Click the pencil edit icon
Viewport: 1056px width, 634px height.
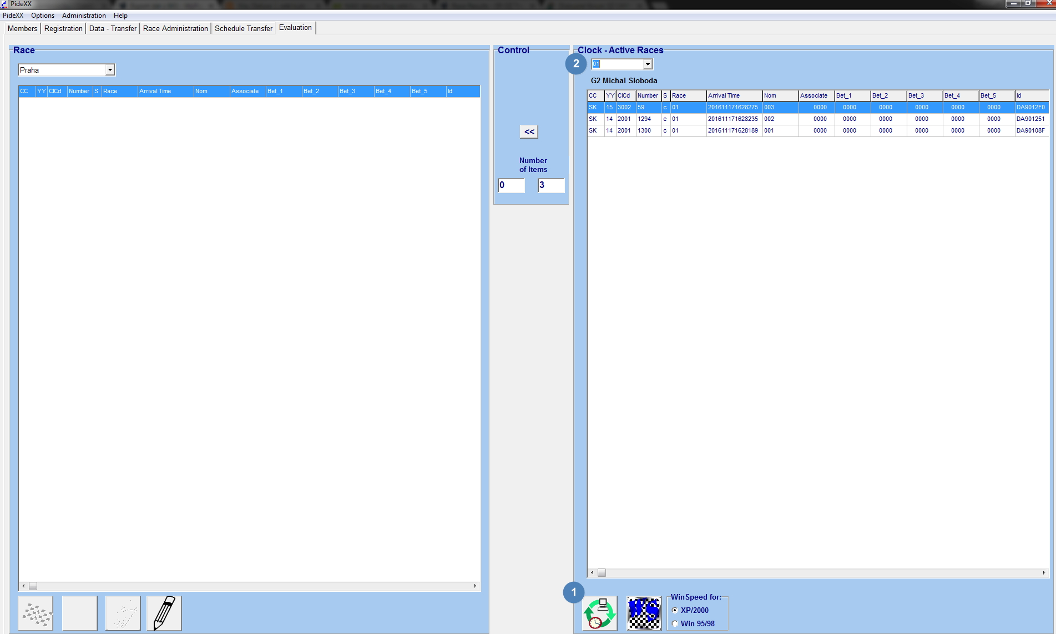tap(164, 613)
